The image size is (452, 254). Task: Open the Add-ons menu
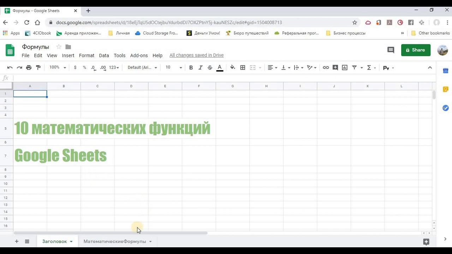[139, 55]
